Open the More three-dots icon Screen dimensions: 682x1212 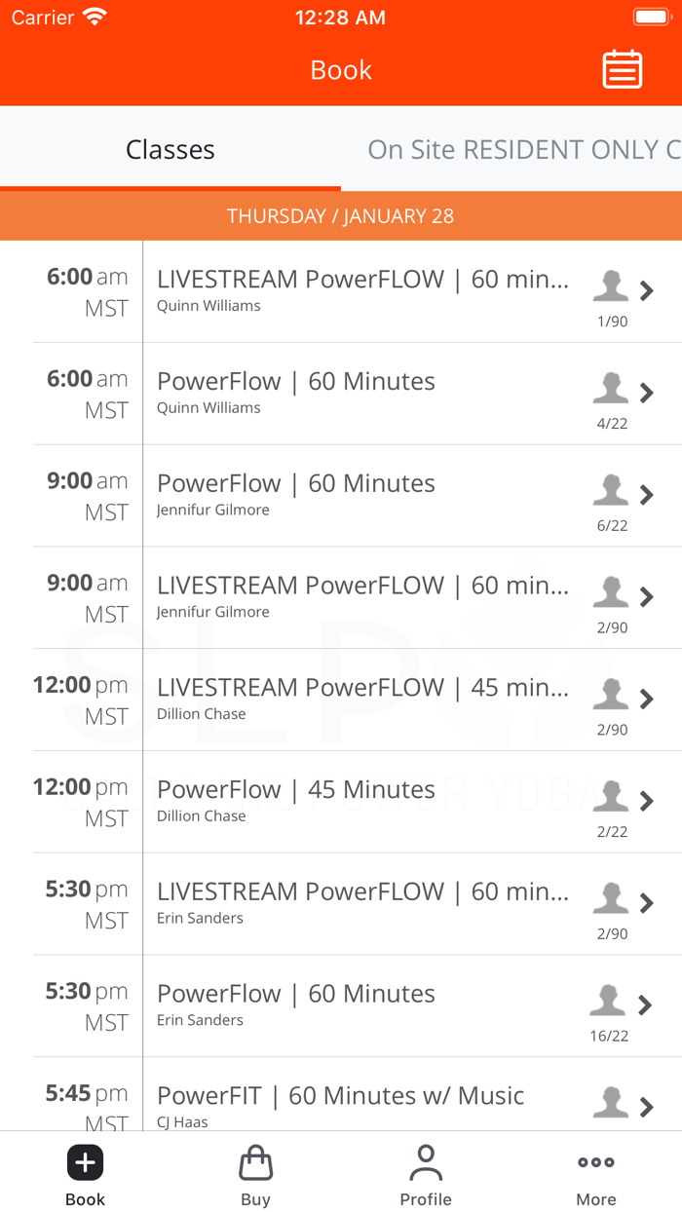[596, 1162]
